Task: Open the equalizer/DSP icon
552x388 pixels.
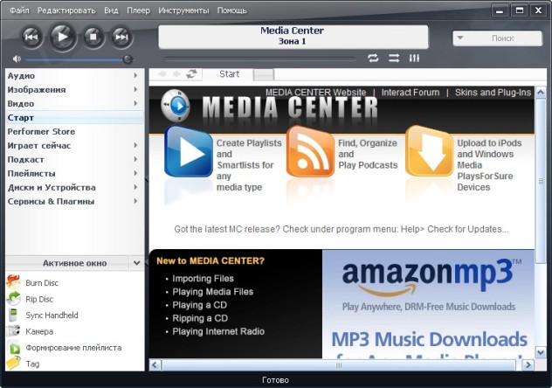Action: [x=414, y=59]
